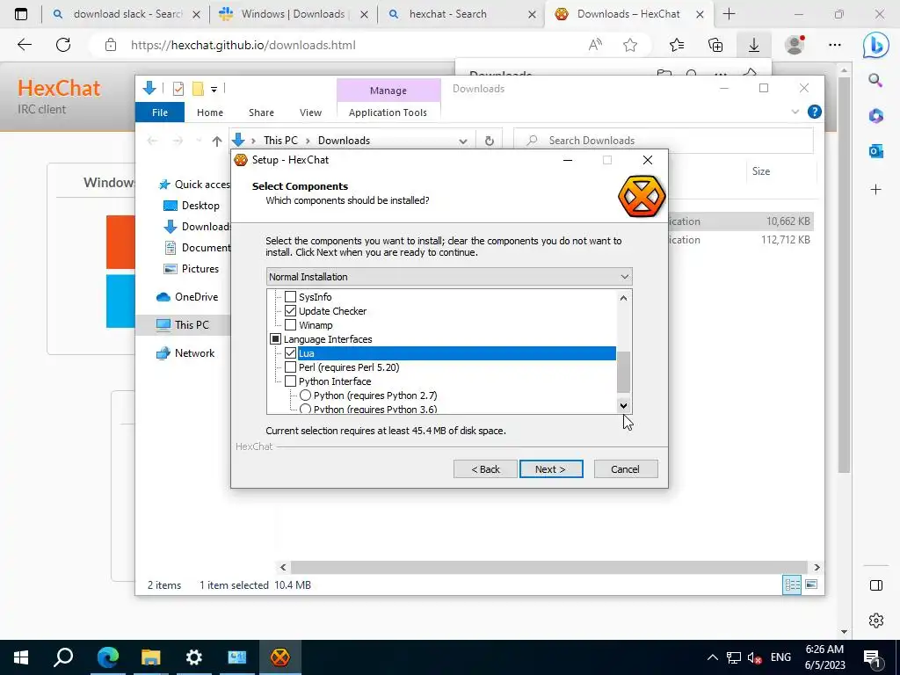Open Application Tools ribbon tab
The image size is (900, 675).
pos(388,112)
